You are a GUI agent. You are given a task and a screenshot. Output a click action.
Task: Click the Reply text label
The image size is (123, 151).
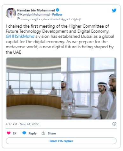(32, 133)
